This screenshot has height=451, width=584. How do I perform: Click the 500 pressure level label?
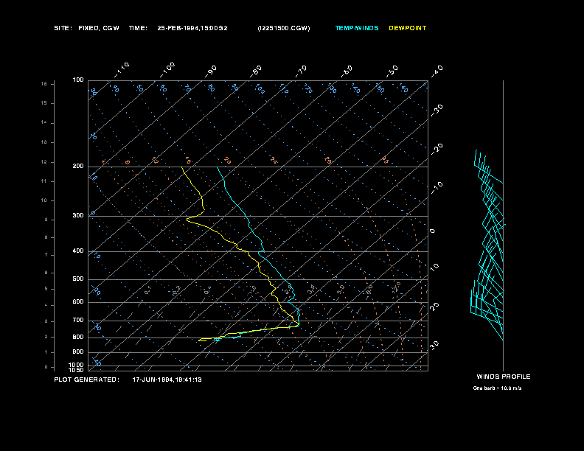[x=78, y=279]
